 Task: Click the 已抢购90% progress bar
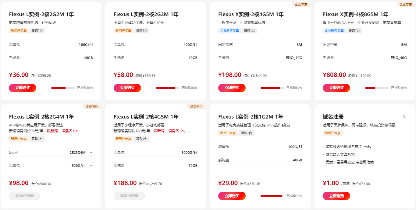272,196
